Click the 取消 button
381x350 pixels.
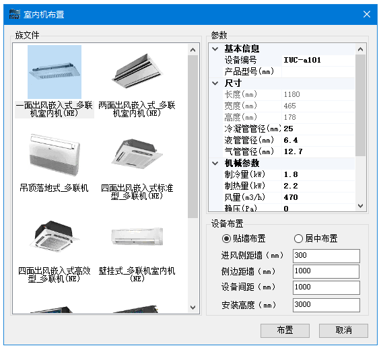(343, 330)
